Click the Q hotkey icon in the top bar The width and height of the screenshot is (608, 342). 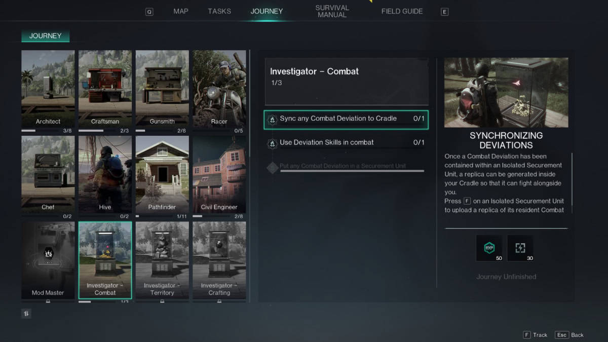pos(149,11)
